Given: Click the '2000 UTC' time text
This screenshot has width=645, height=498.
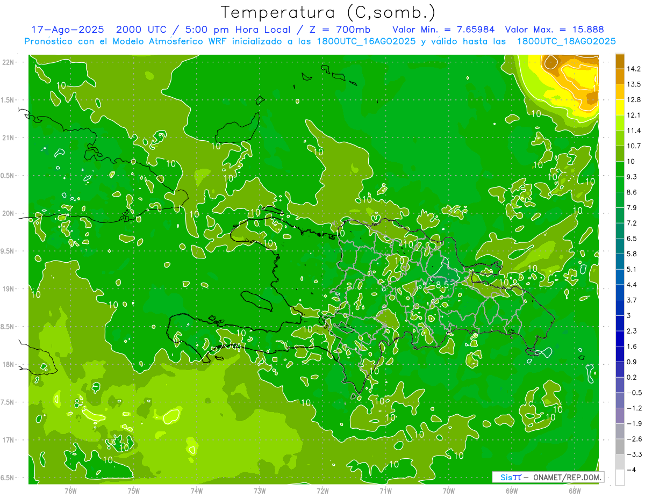Looking at the screenshot, I should [x=141, y=30].
